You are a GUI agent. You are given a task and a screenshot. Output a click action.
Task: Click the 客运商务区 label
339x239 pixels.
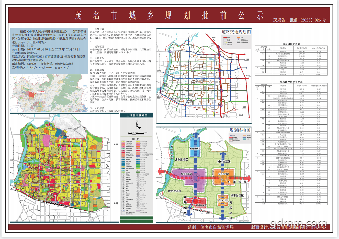[x=201, y=205]
